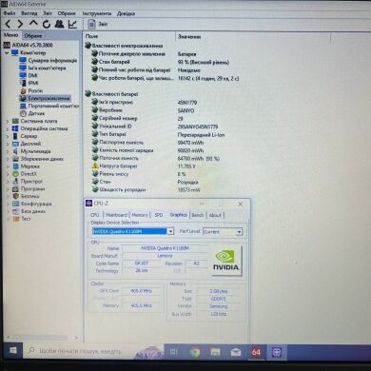Open the graph chart toolbar icon
This screenshot has height=371, width=371.
tap(72, 24)
